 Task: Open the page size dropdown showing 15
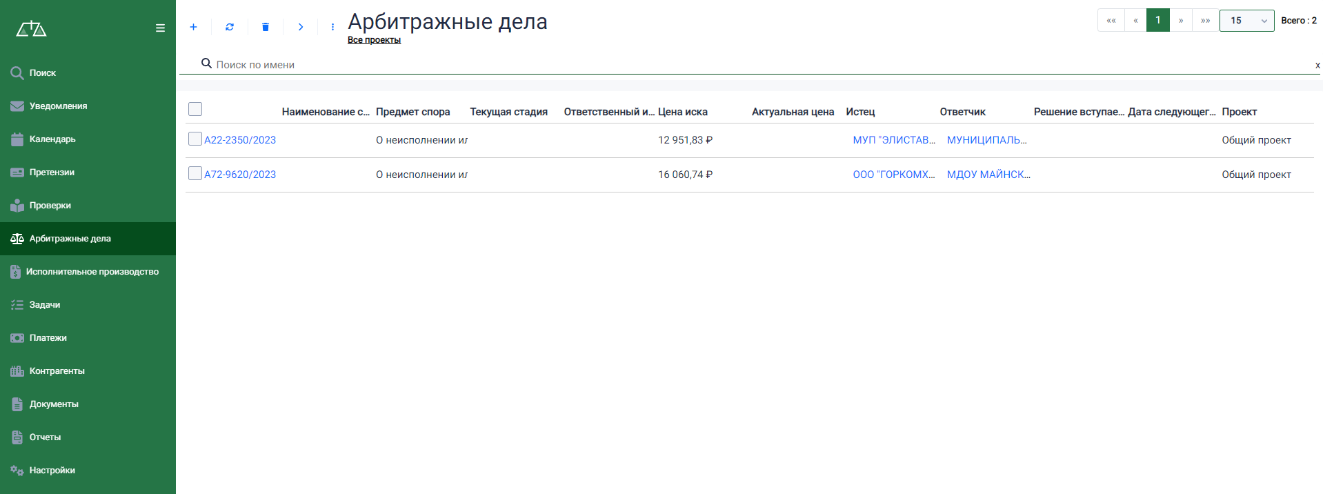(1246, 21)
